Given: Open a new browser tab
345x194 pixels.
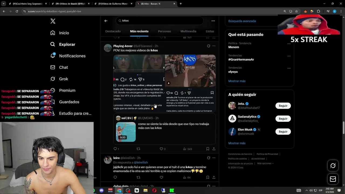Looking at the screenshot, I should click(x=181, y=4).
